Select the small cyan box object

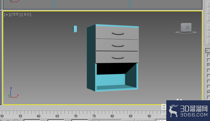[75, 29]
